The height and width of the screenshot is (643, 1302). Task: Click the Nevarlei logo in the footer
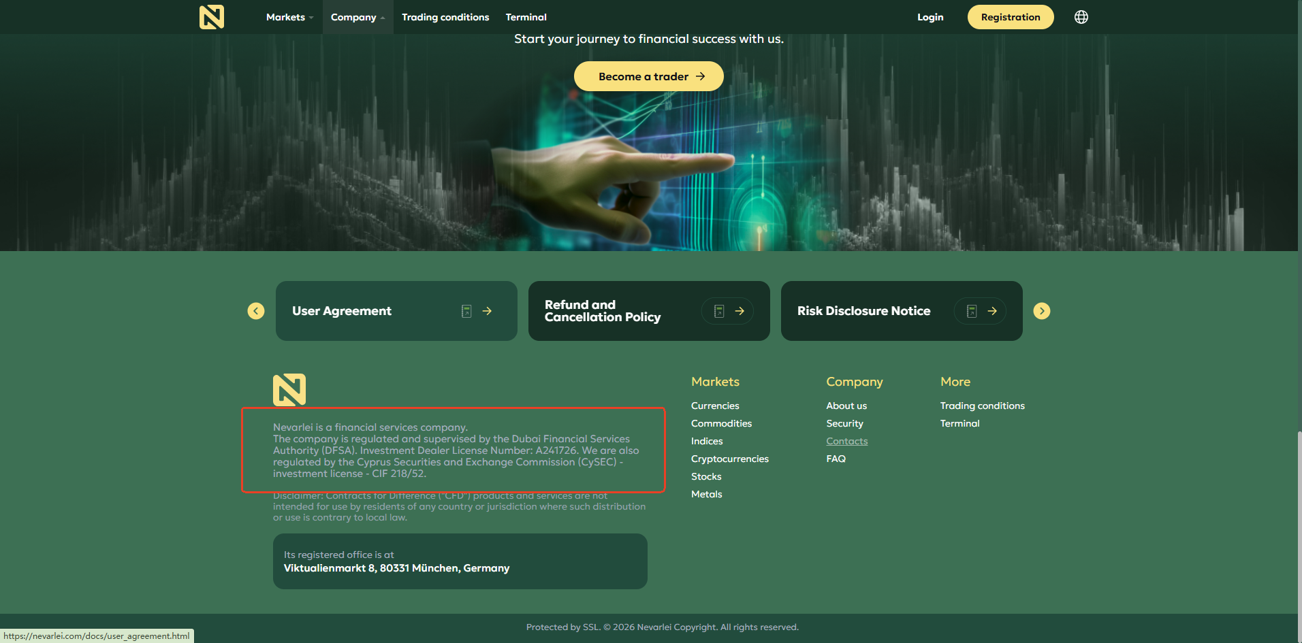click(x=289, y=390)
